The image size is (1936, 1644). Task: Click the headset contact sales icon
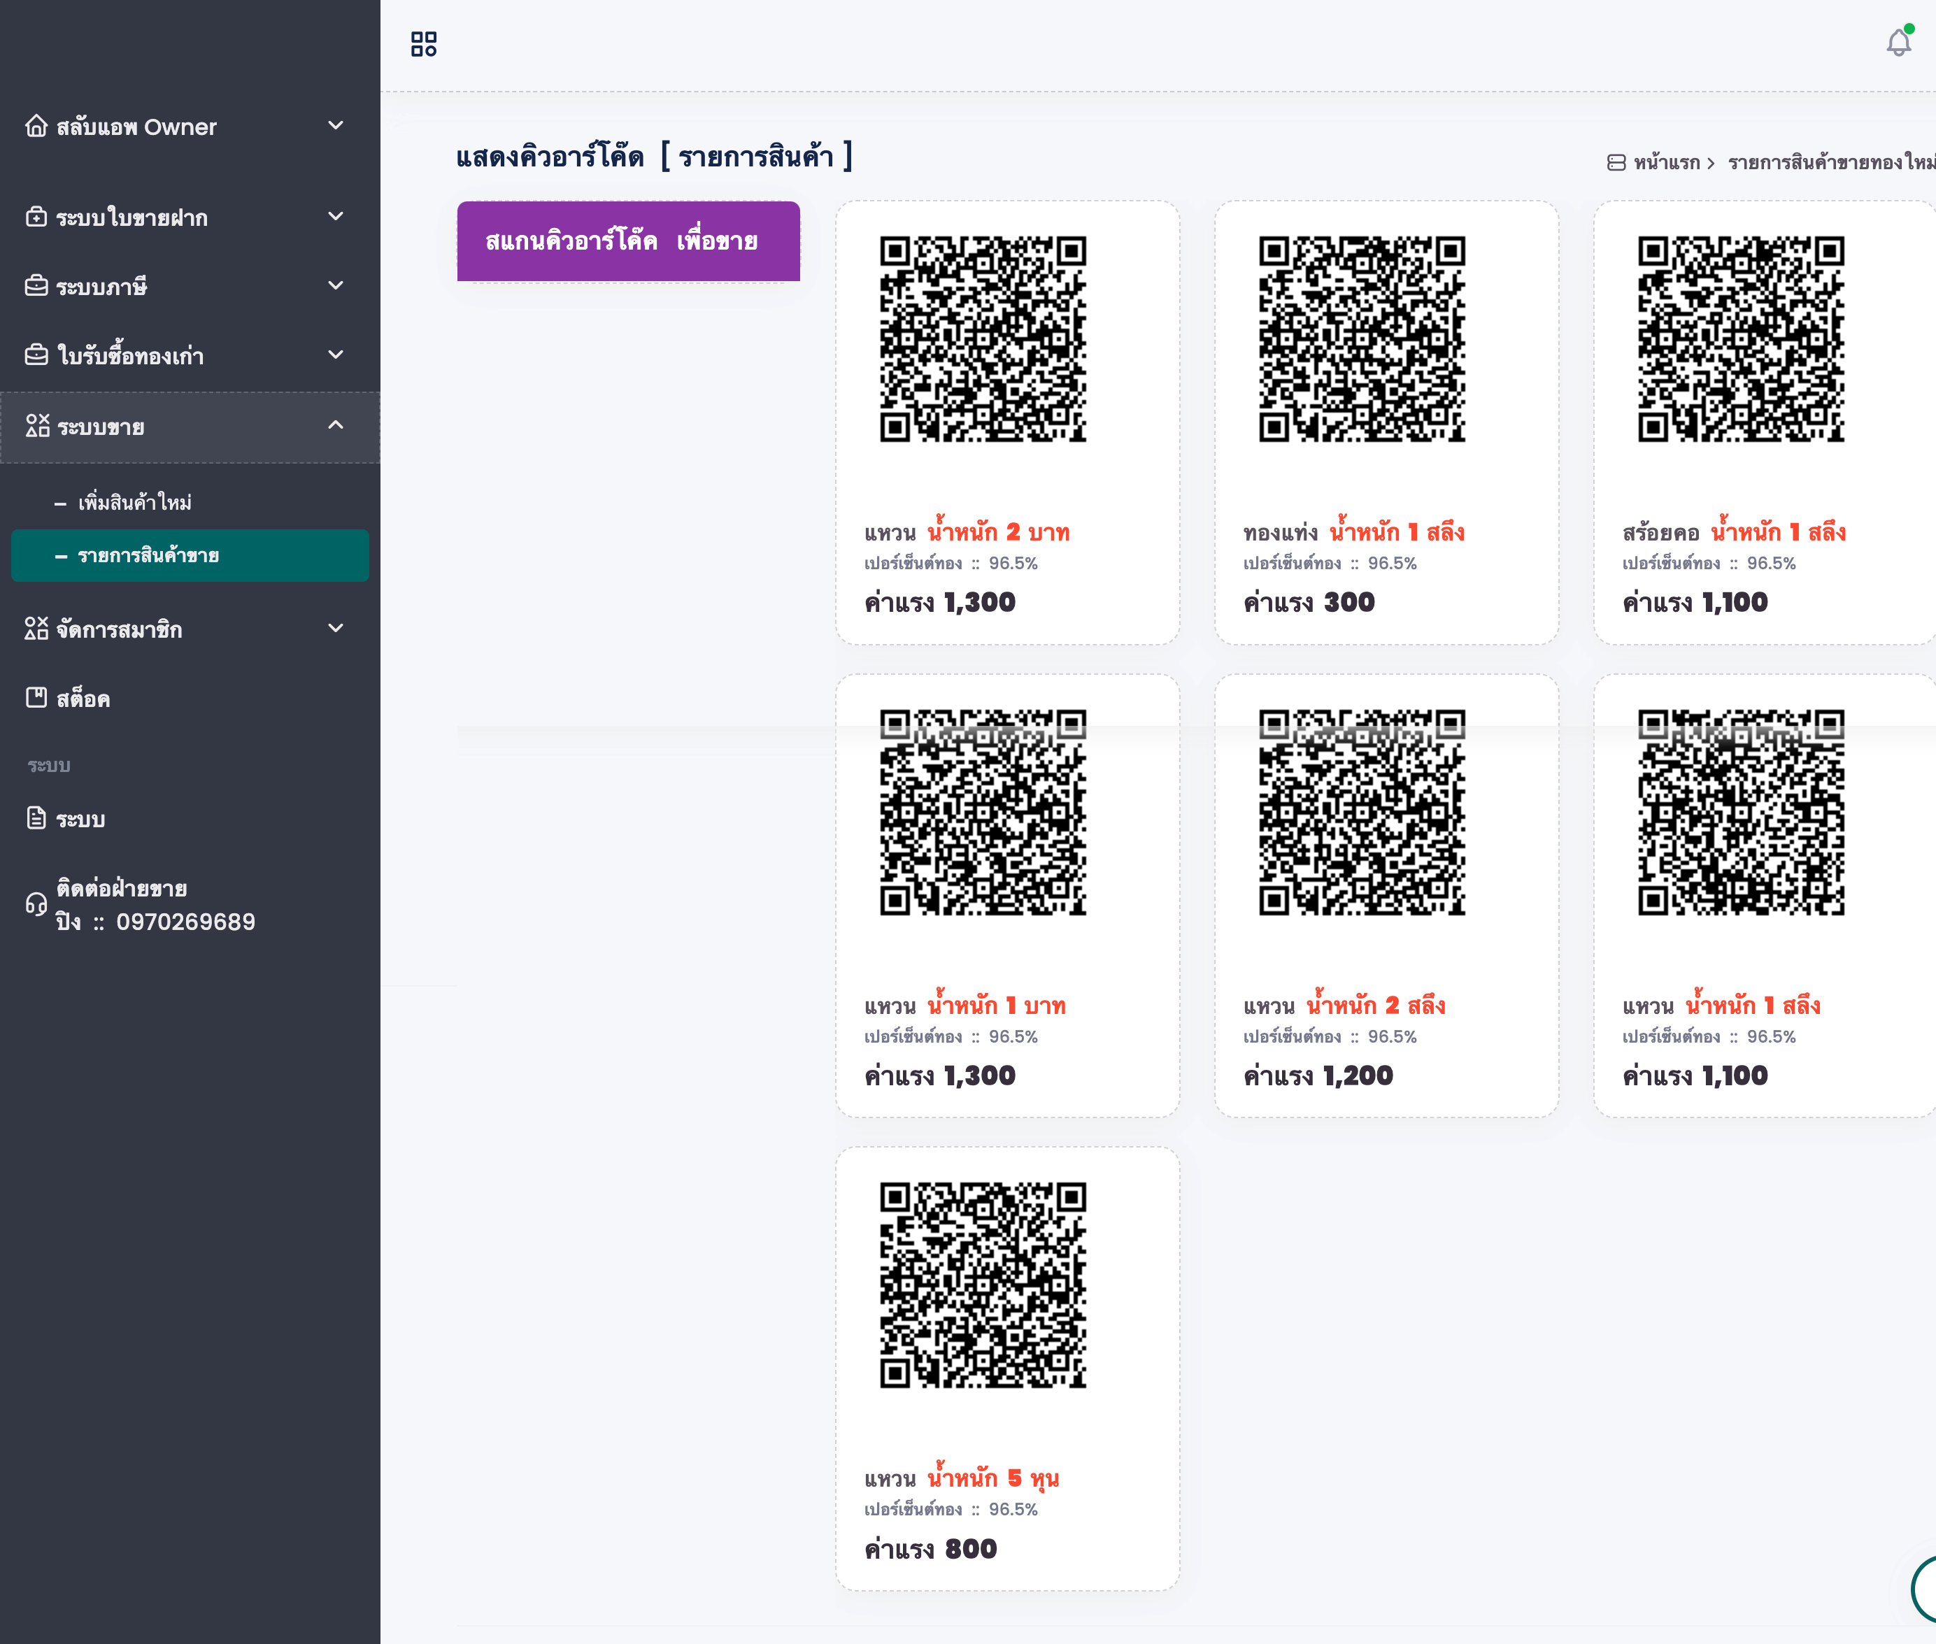tap(36, 904)
